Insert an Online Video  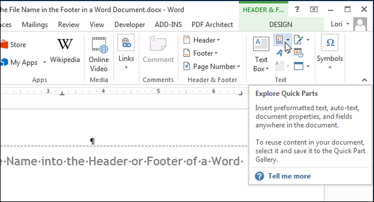(x=99, y=55)
